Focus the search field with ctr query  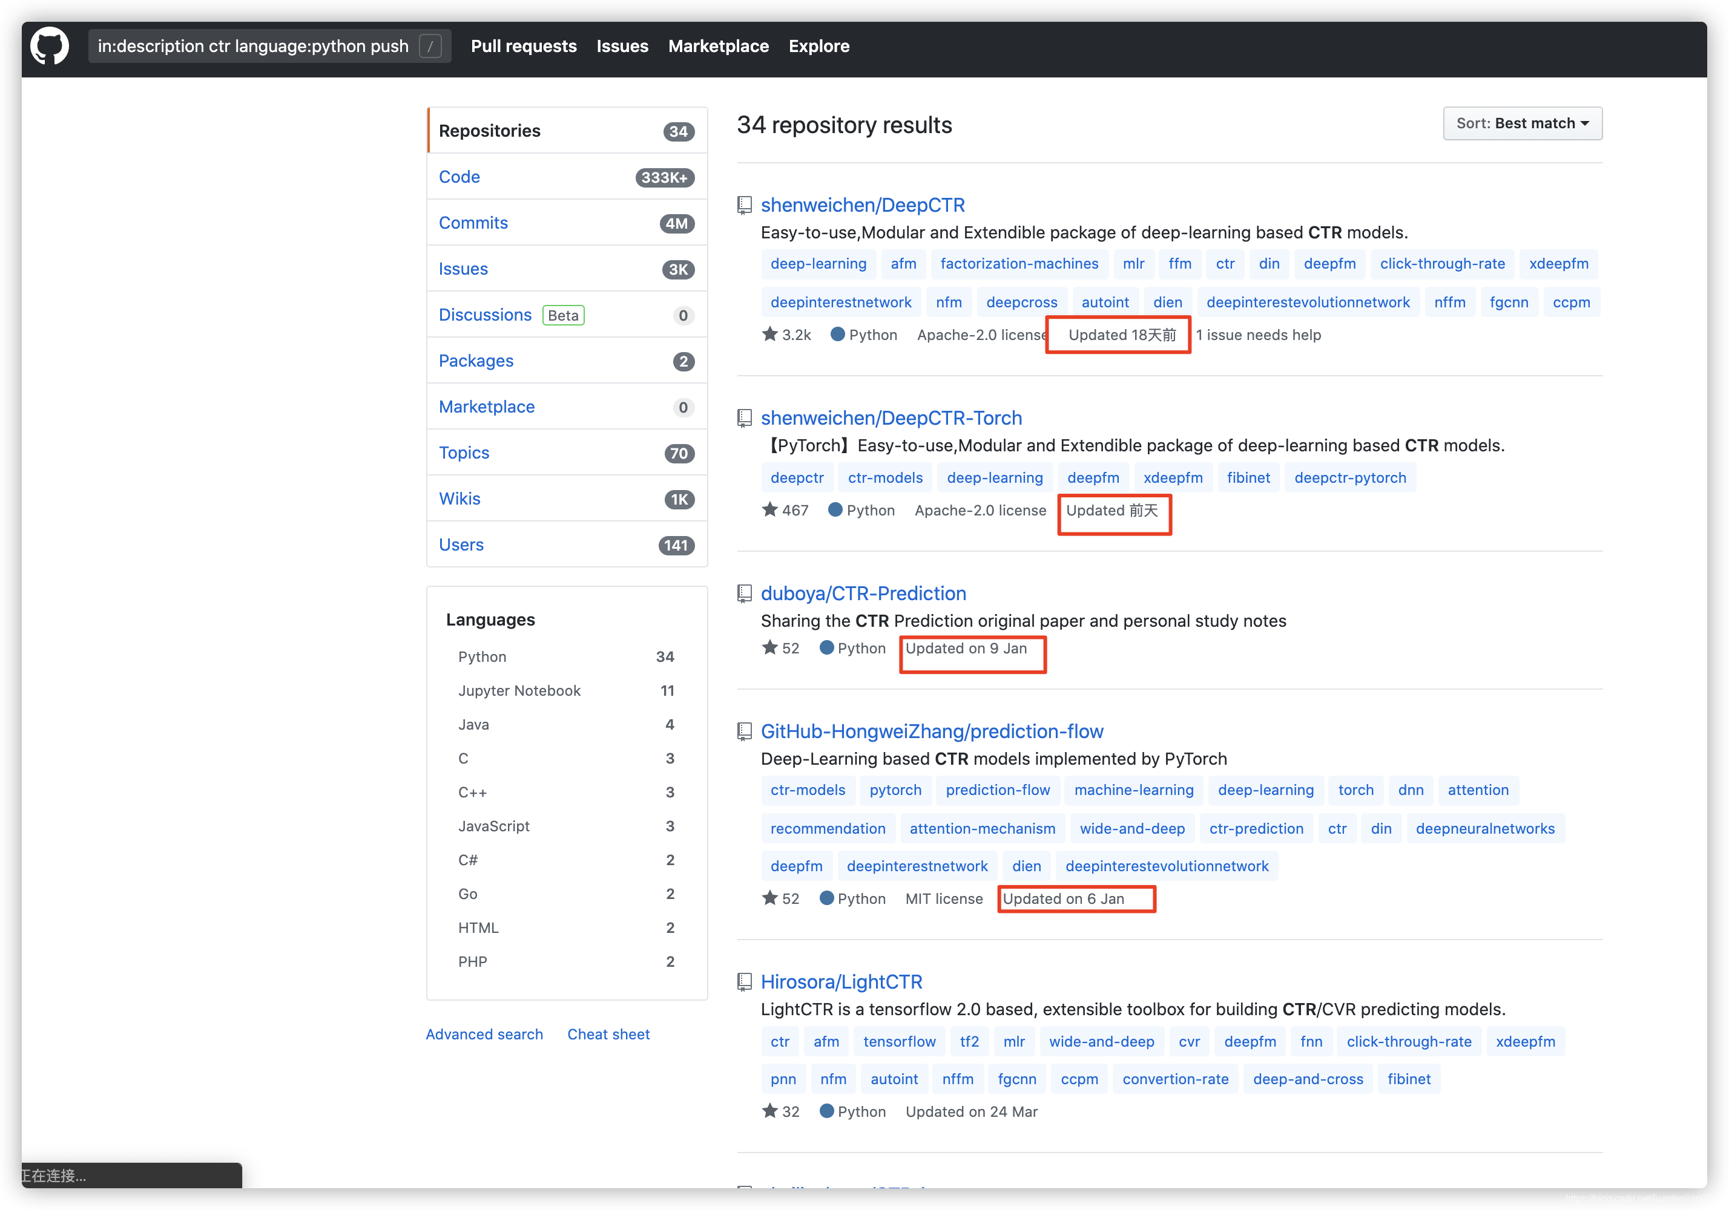pyautogui.click(x=269, y=47)
